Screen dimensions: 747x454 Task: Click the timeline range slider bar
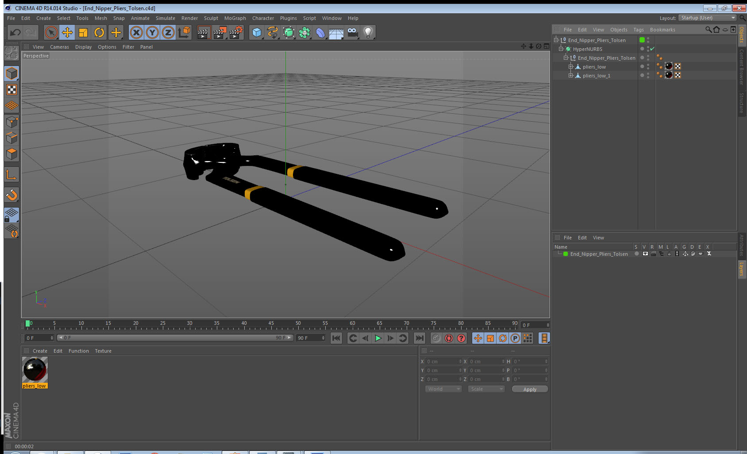(x=175, y=338)
